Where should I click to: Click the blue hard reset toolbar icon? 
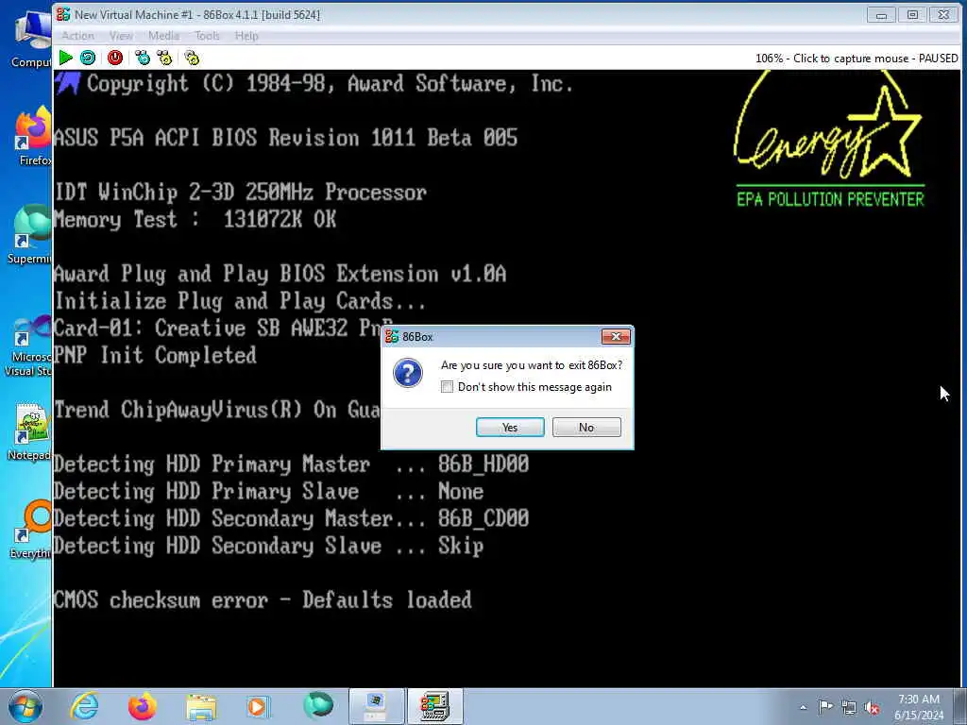point(88,58)
